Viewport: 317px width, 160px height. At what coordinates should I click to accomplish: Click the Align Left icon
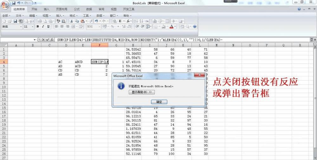[x=56, y=27]
